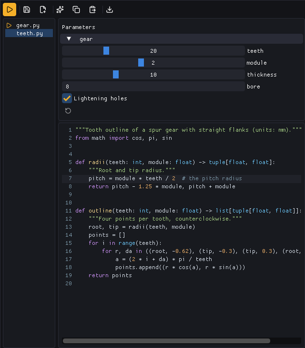Select teeth.py in the file list
This screenshot has width=305, height=348.
[x=29, y=33]
